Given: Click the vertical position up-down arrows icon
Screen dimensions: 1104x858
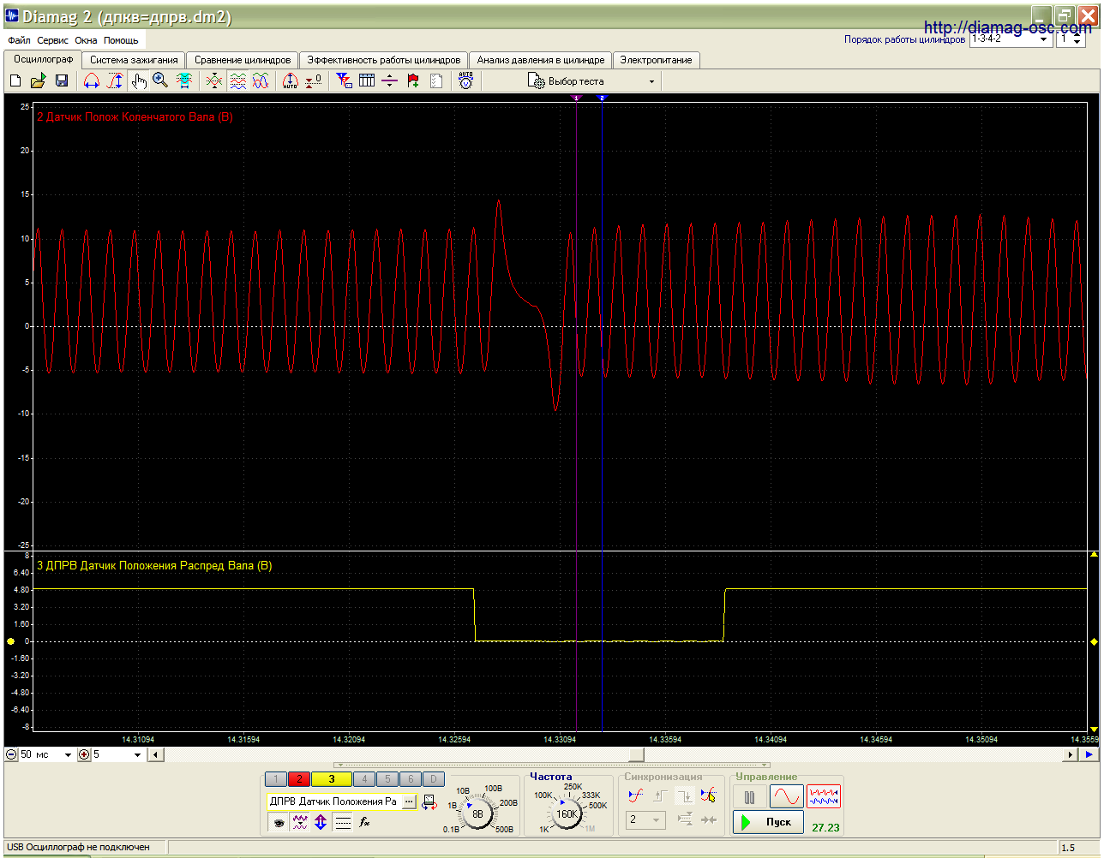Looking at the screenshot, I should [321, 823].
